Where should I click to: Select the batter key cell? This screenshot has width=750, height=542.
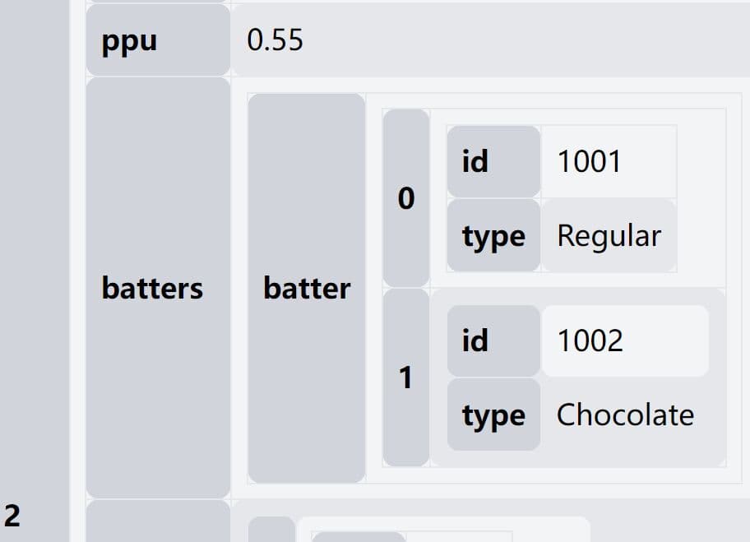point(306,288)
